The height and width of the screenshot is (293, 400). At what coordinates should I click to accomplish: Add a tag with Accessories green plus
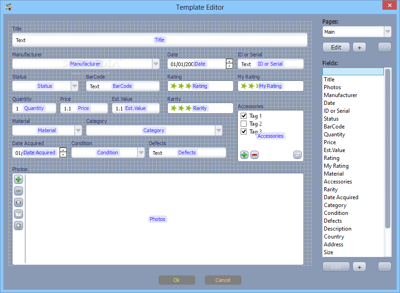click(244, 155)
